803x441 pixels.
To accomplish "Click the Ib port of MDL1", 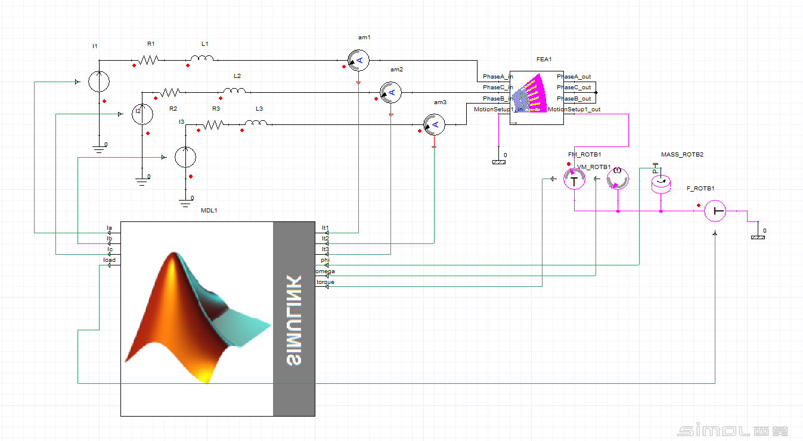I will (x=109, y=239).
